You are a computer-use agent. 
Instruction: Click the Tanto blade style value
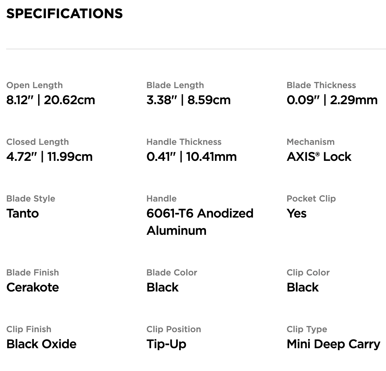click(22, 213)
